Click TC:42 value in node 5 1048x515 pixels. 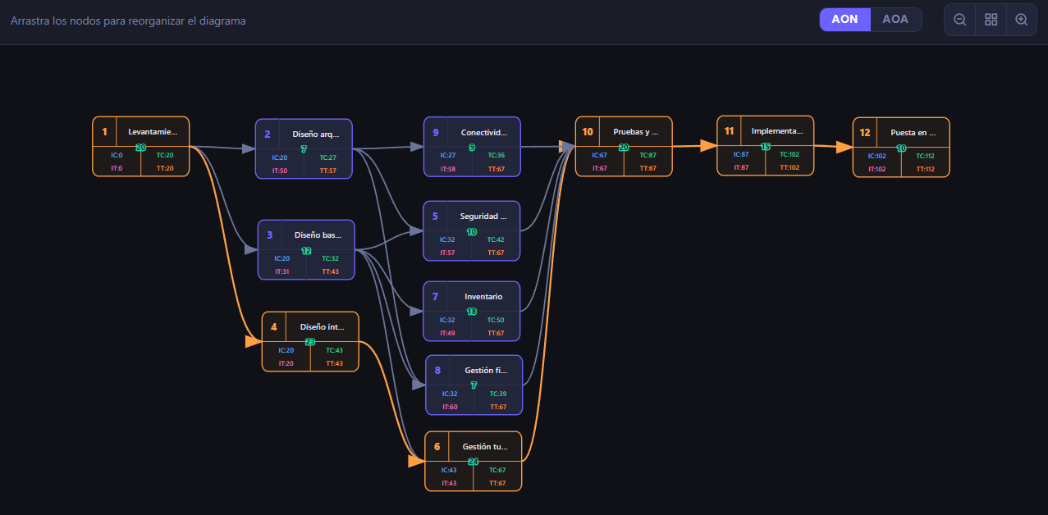point(496,239)
